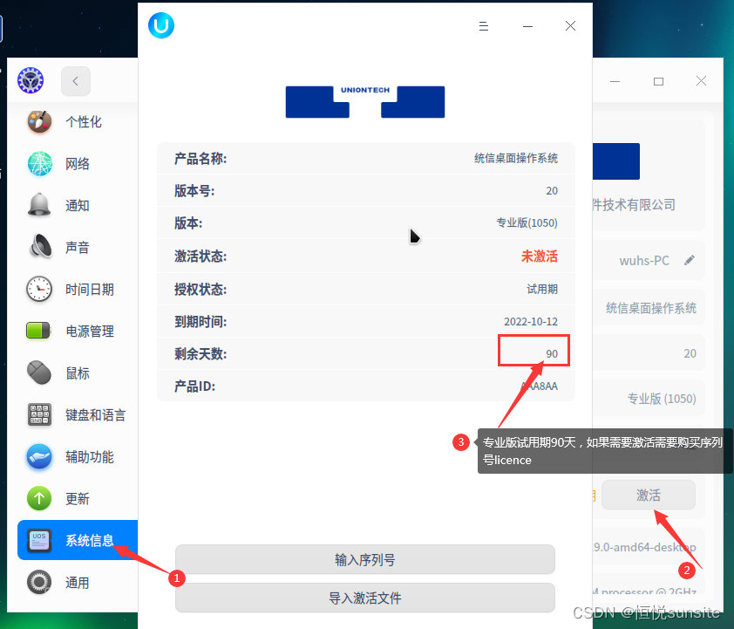Image resolution: width=734 pixels, height=629 pixels.
Task: Click the version number value 20 in activator
Action: [552, 191]
